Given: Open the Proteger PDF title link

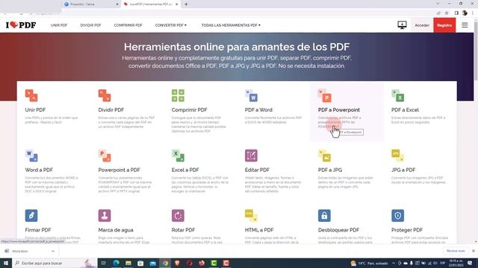Looking at the screenshot, I should point(407,230).
